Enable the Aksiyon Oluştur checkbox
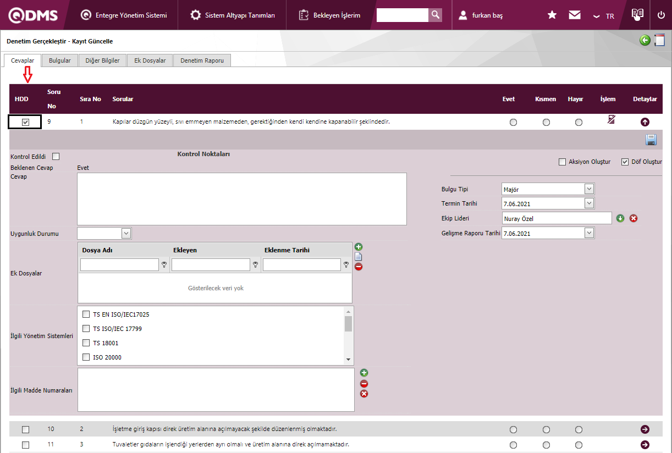This screenshot has width=672, height=453. click(562, 162)
